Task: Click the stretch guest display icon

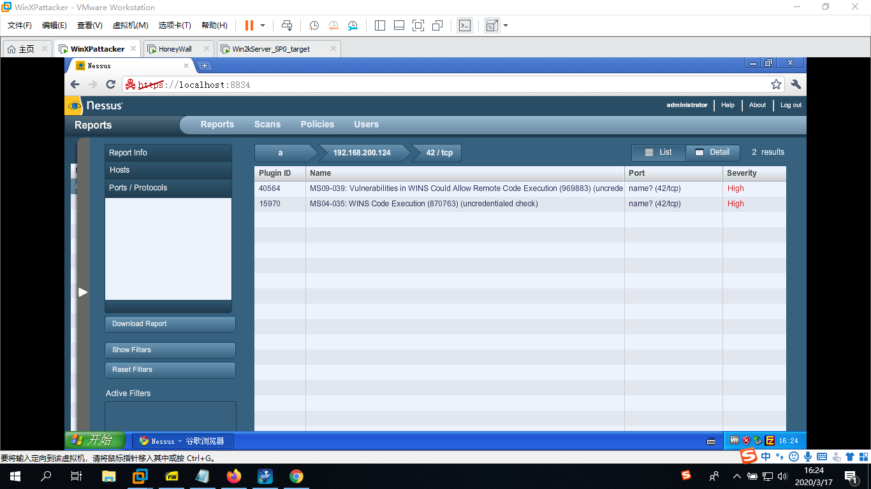Action: pyautogui.click(x=492, y=25)
